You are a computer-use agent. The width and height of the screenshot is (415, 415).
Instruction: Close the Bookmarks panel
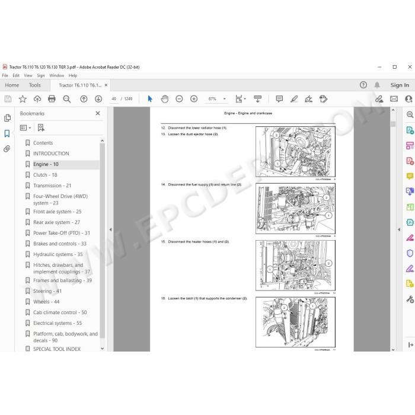(98, 113)
